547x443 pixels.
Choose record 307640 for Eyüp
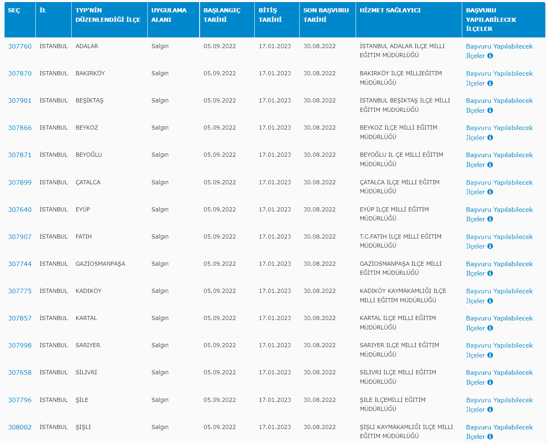tap(20, 210)
